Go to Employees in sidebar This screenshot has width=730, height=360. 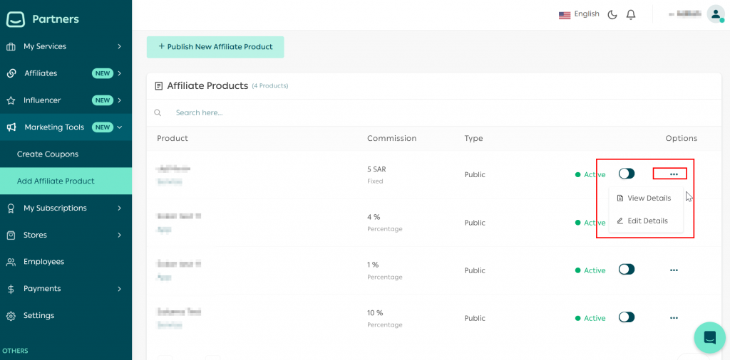pyautogui.click(x=43, y=262)
